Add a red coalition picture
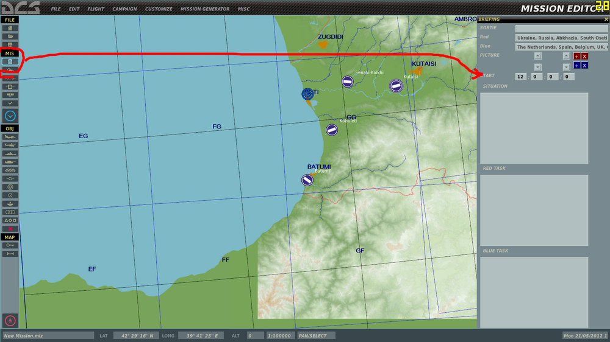The image size is (610, 342). [577, 56]
